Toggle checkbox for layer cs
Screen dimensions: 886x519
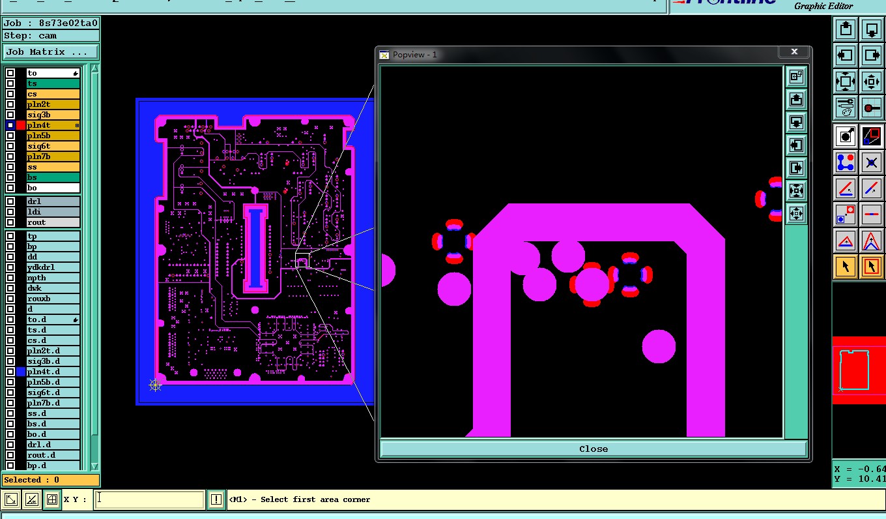10,94
